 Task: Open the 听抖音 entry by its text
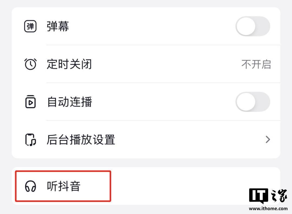click(x=64, y=186)
